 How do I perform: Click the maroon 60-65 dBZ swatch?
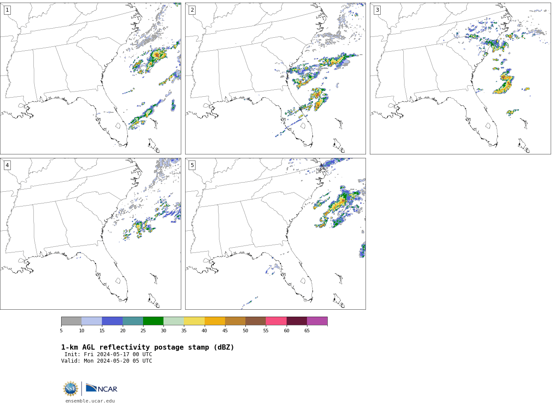[297, 321]
